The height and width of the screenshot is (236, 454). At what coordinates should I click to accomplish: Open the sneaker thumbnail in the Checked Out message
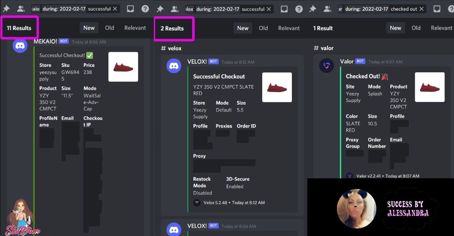[x=429, y=87]
